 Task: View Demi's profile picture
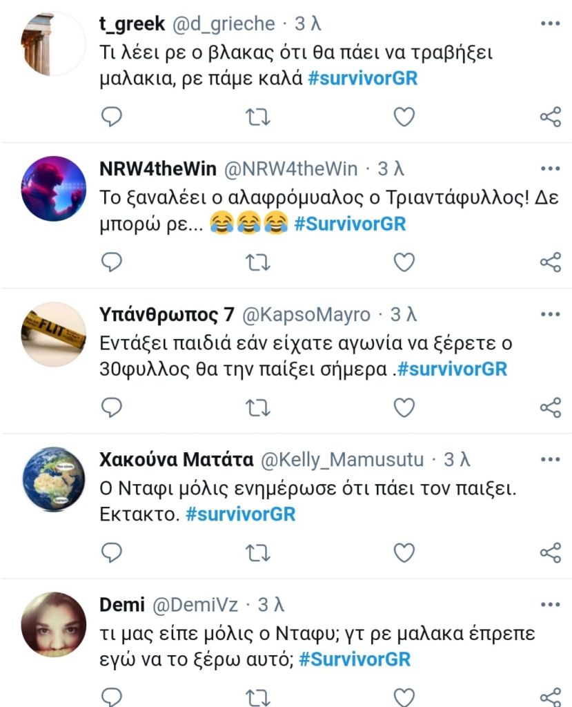[54, 624]
